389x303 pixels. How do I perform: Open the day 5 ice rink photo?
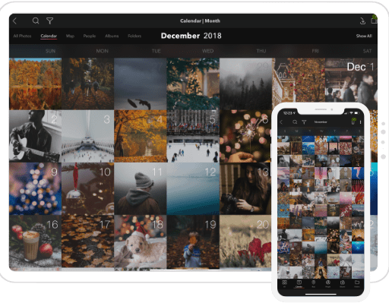click(193, 136)
